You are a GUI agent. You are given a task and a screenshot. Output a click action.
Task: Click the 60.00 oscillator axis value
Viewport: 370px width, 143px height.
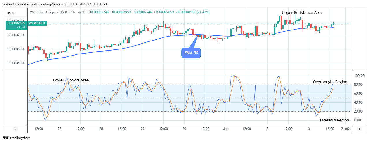click(x=359, y=94)
